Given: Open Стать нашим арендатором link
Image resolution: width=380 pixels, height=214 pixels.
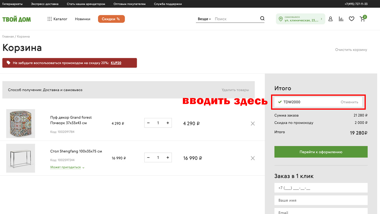Looking at the screenshot, I should 86,4.
